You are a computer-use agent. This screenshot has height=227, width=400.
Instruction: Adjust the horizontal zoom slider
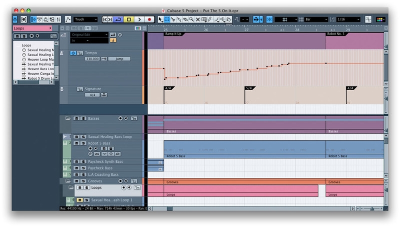tap(372, 208)
